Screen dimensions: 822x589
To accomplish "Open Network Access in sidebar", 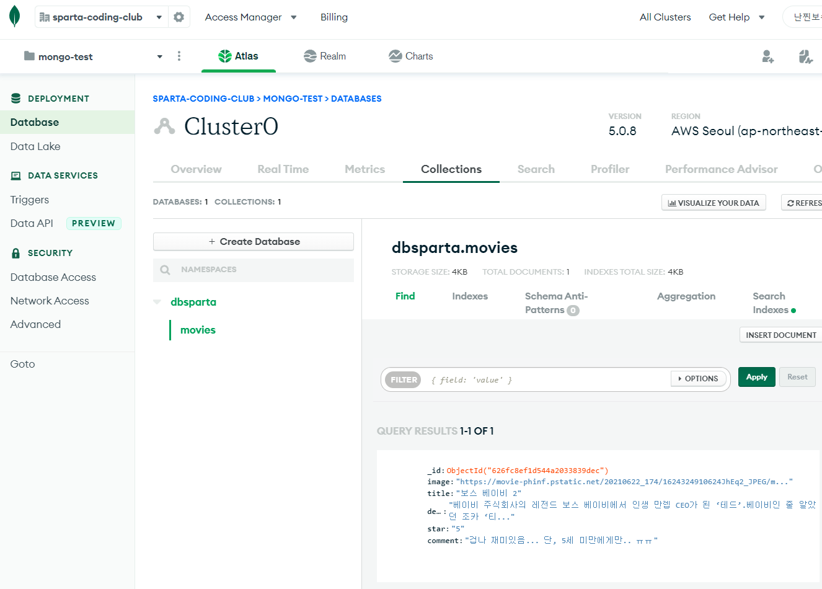I will coord(50,301).
